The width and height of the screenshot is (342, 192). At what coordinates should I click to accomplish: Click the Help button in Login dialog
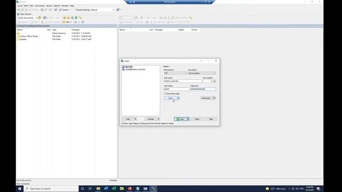point(211,119)
